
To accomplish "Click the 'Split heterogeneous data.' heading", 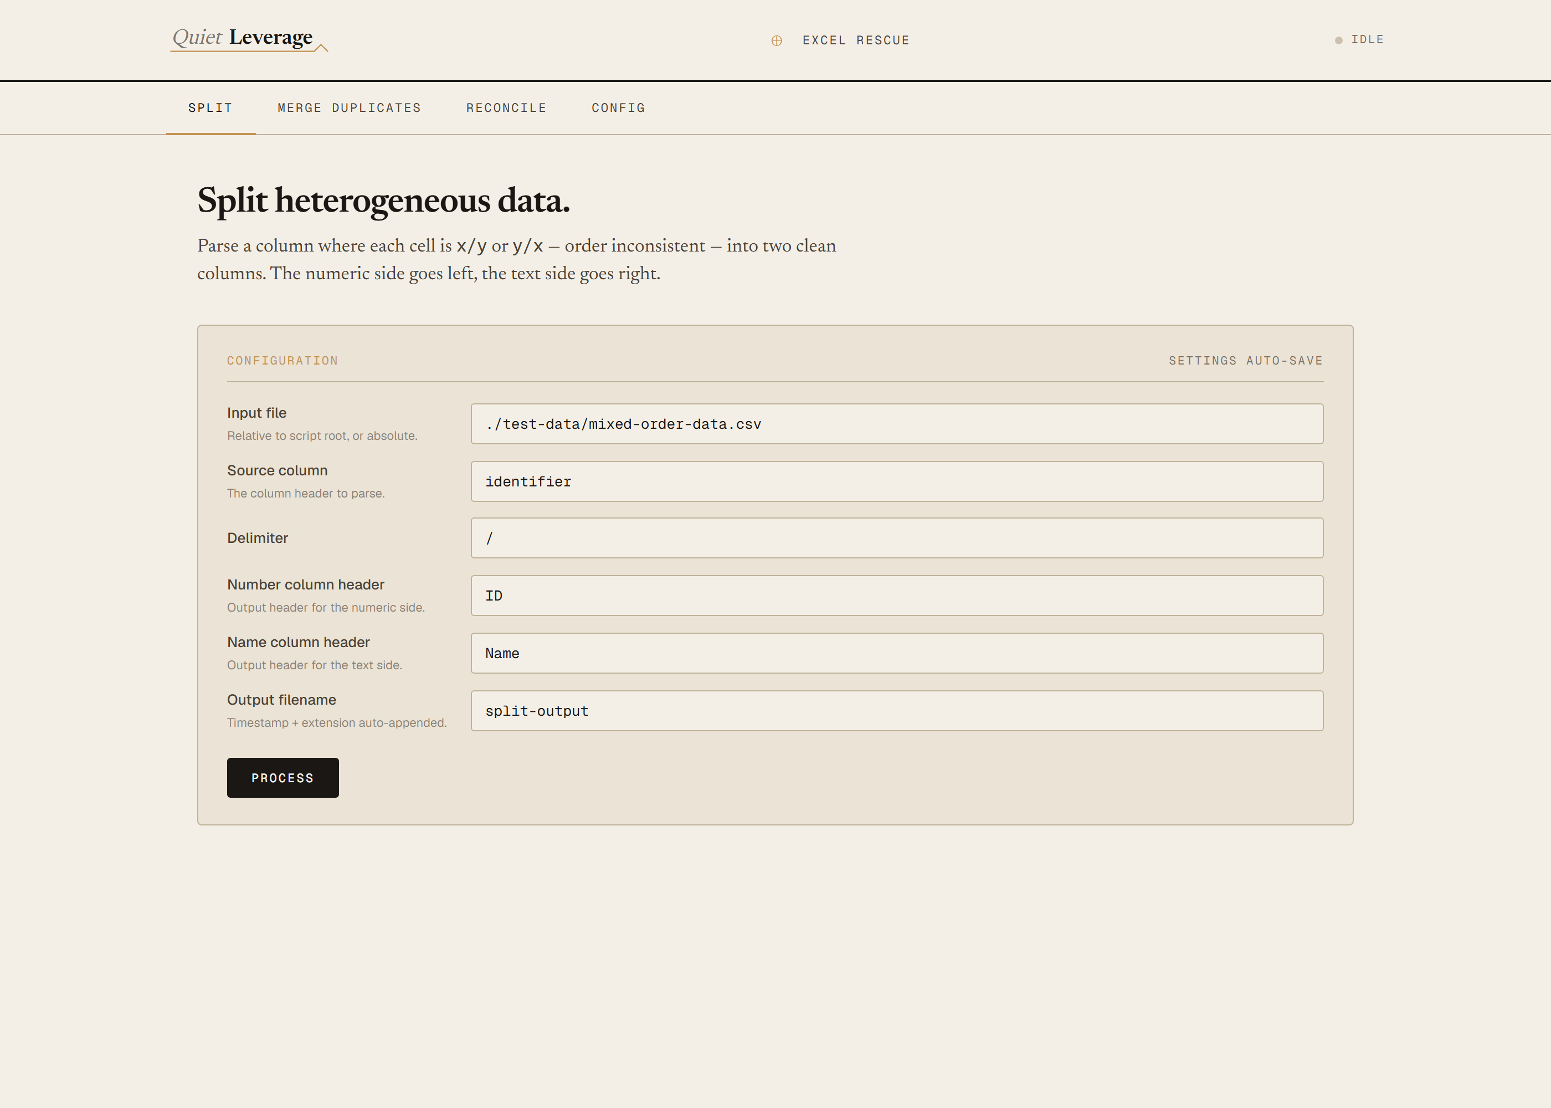I will [x=383, y=201].
